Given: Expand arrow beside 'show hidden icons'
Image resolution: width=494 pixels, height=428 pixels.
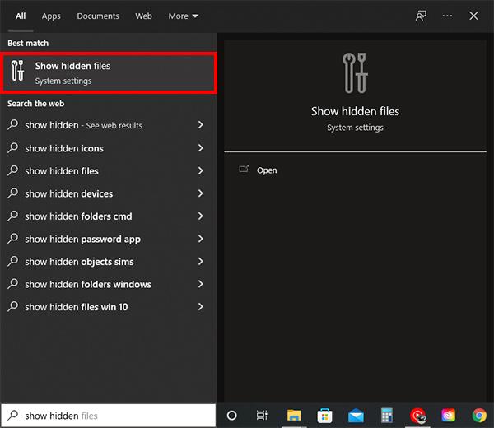Looking at the screenshot, I should 201,147.
